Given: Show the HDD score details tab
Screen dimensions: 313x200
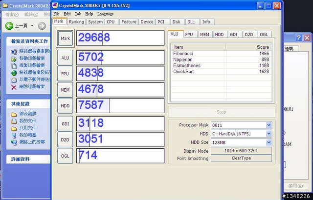Looking at the screenshot, I should pyautogui.click(x=219, y=35).
